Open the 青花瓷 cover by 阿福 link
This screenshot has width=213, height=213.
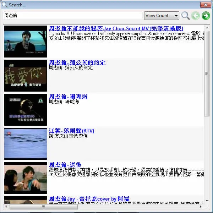89,199
